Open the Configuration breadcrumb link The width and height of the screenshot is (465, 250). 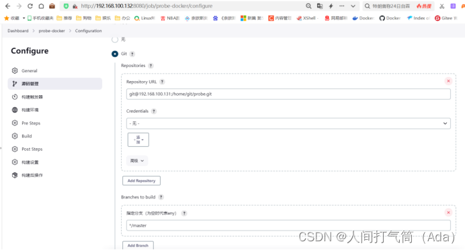(x=89, y=31)
